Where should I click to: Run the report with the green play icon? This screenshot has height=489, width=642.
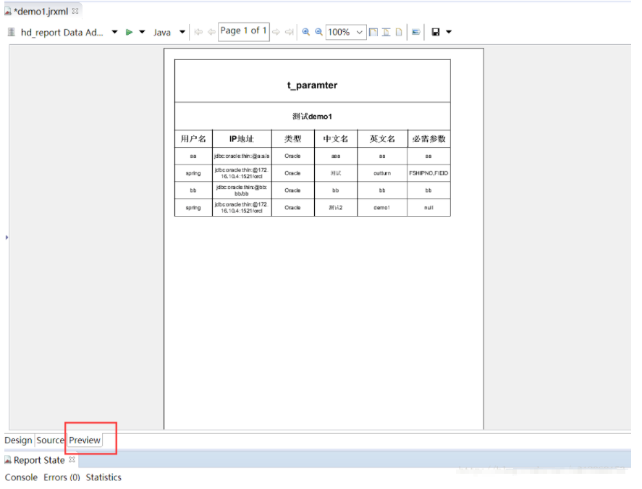[x=129, y=32]
